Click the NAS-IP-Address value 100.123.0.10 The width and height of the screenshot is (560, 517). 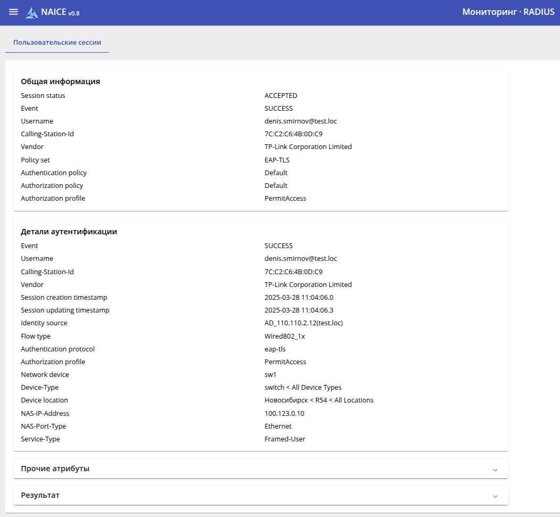pyautogui.click(x=285, y=413)
